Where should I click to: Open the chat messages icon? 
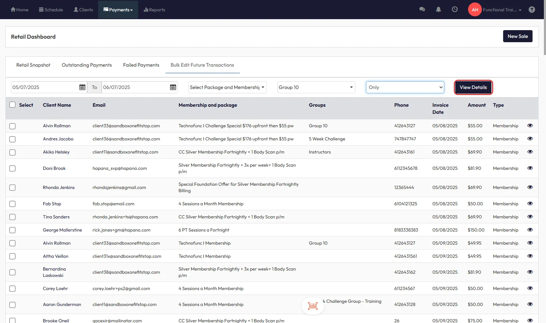click(x=422, y=10)
